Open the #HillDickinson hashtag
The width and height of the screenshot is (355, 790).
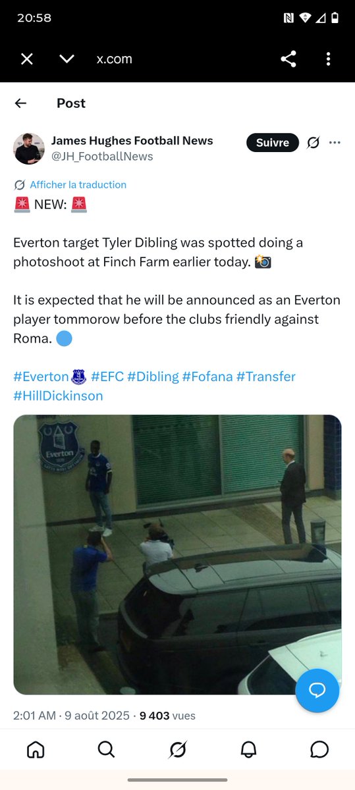click(x=58, y=396)
